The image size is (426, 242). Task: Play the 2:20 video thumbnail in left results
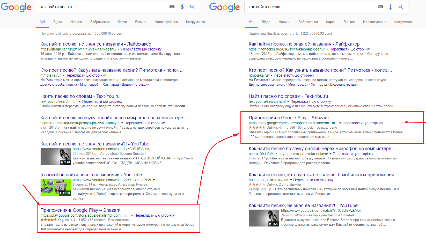(56, 156)
